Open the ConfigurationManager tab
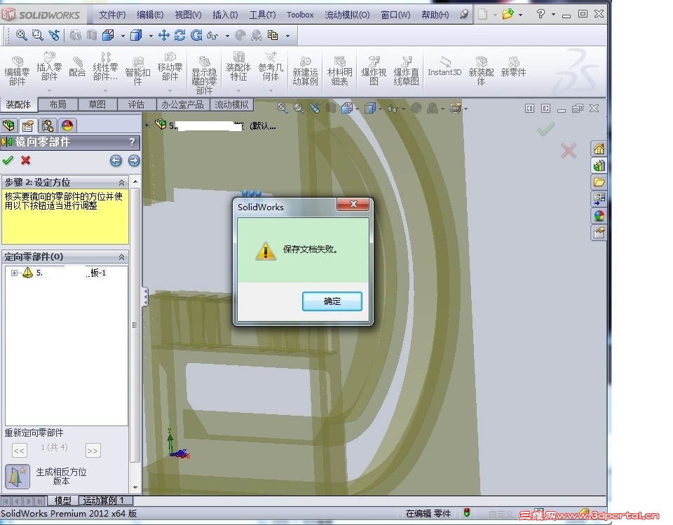This screenshot has width=673, height=525. [x=48, y=125]
